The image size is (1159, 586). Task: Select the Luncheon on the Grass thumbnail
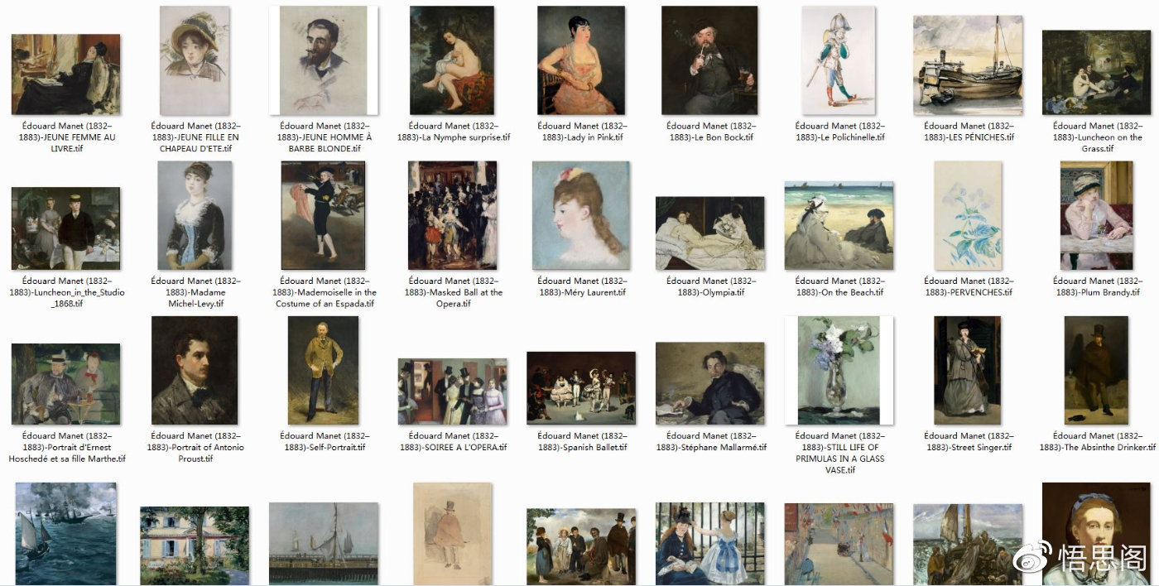pyautogui.click(x=1096, y=73)
